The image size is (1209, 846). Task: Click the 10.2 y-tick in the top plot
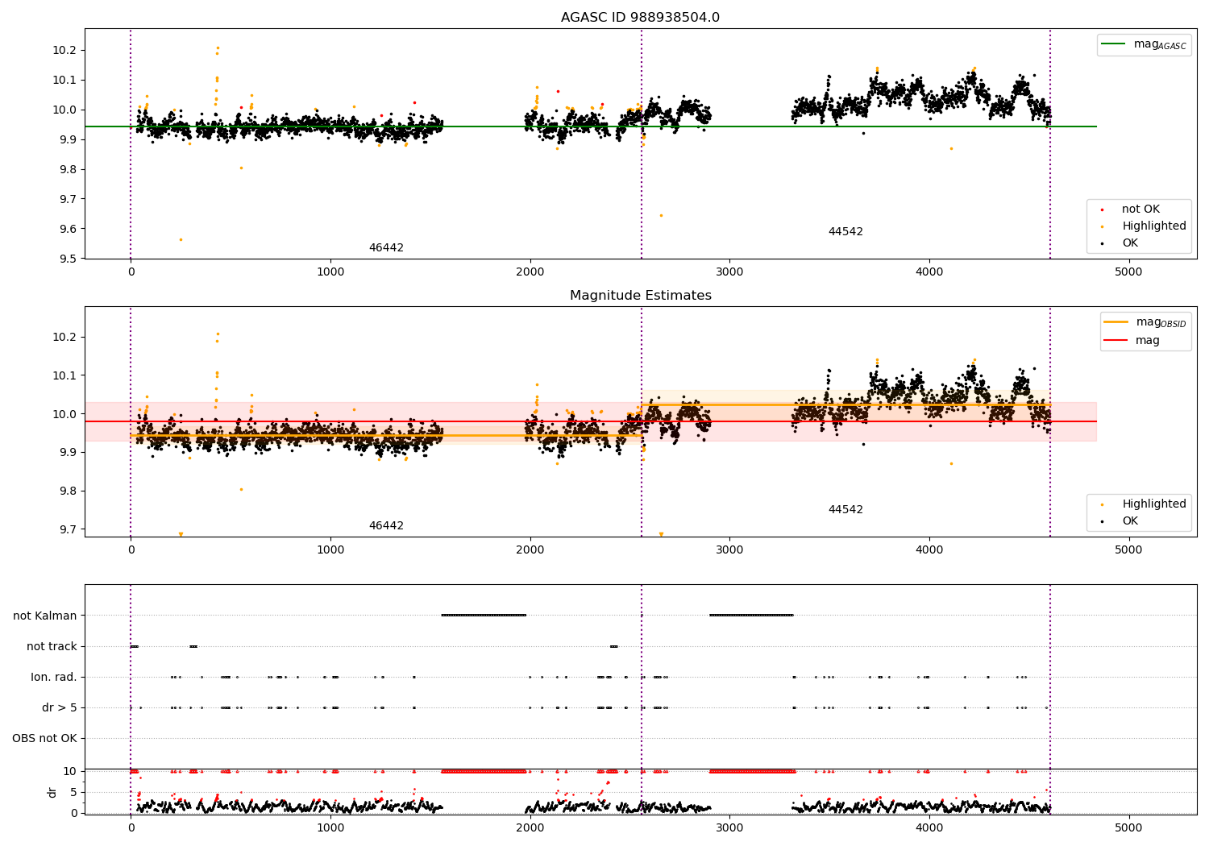click(x=65, y=50)
